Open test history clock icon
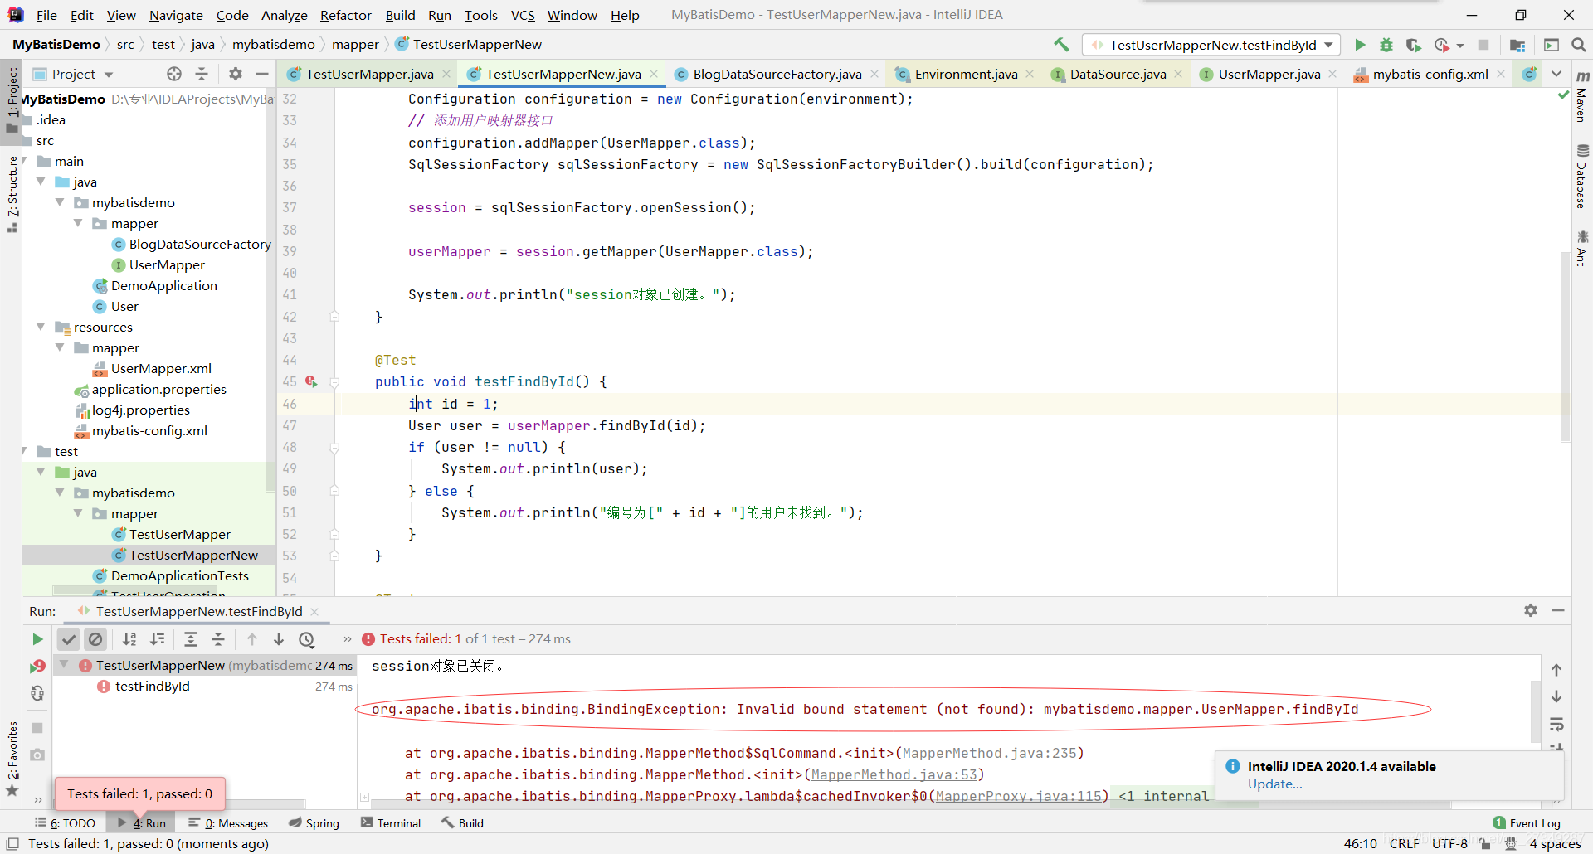1593x854 pixels. click(307, 639)
